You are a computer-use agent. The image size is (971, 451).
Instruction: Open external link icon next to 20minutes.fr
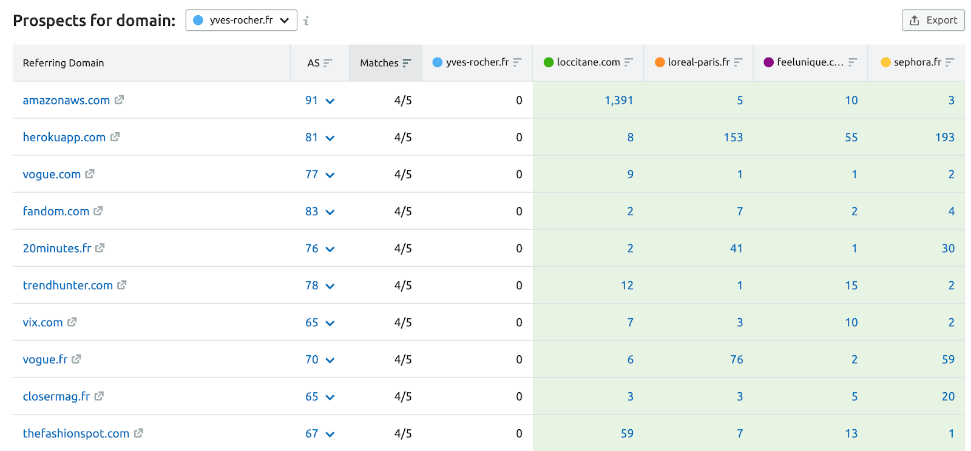coord(100,247)
